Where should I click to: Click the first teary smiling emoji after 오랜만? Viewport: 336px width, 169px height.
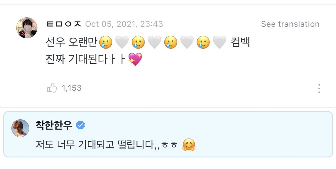[x=106, y=43]
